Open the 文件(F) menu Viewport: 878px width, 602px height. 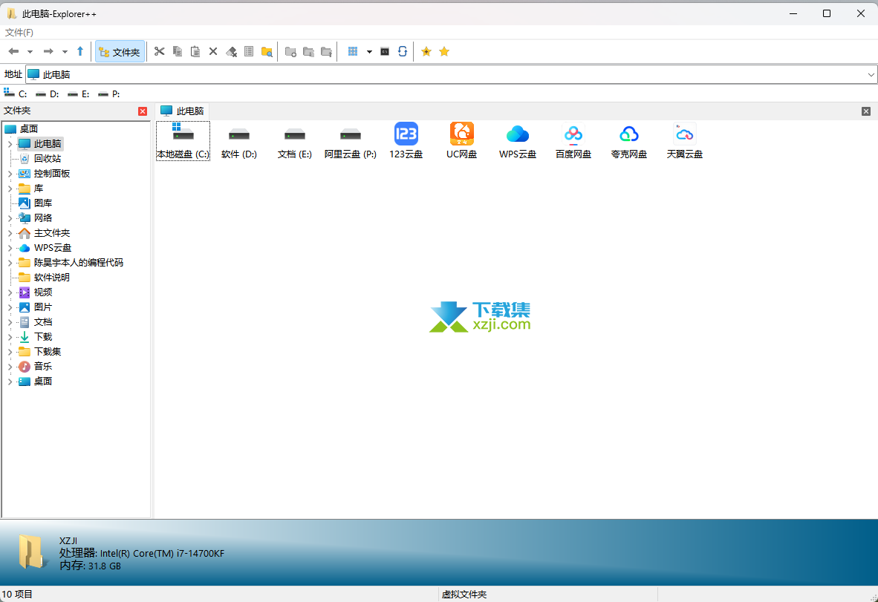tap(19, 33)
